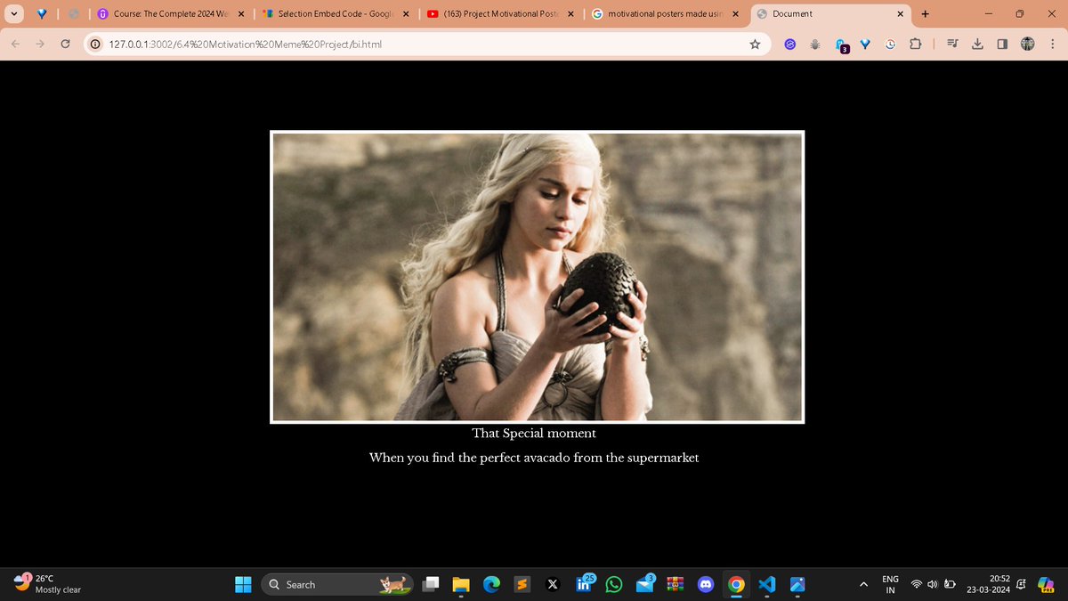This screenshot has height=601, width=1068.
Task: Open WinRAR from the taskbar
Action: tap(676, 584)
